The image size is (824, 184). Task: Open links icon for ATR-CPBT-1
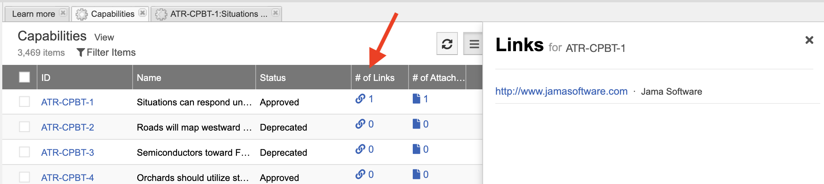click(x=360, y=99)
